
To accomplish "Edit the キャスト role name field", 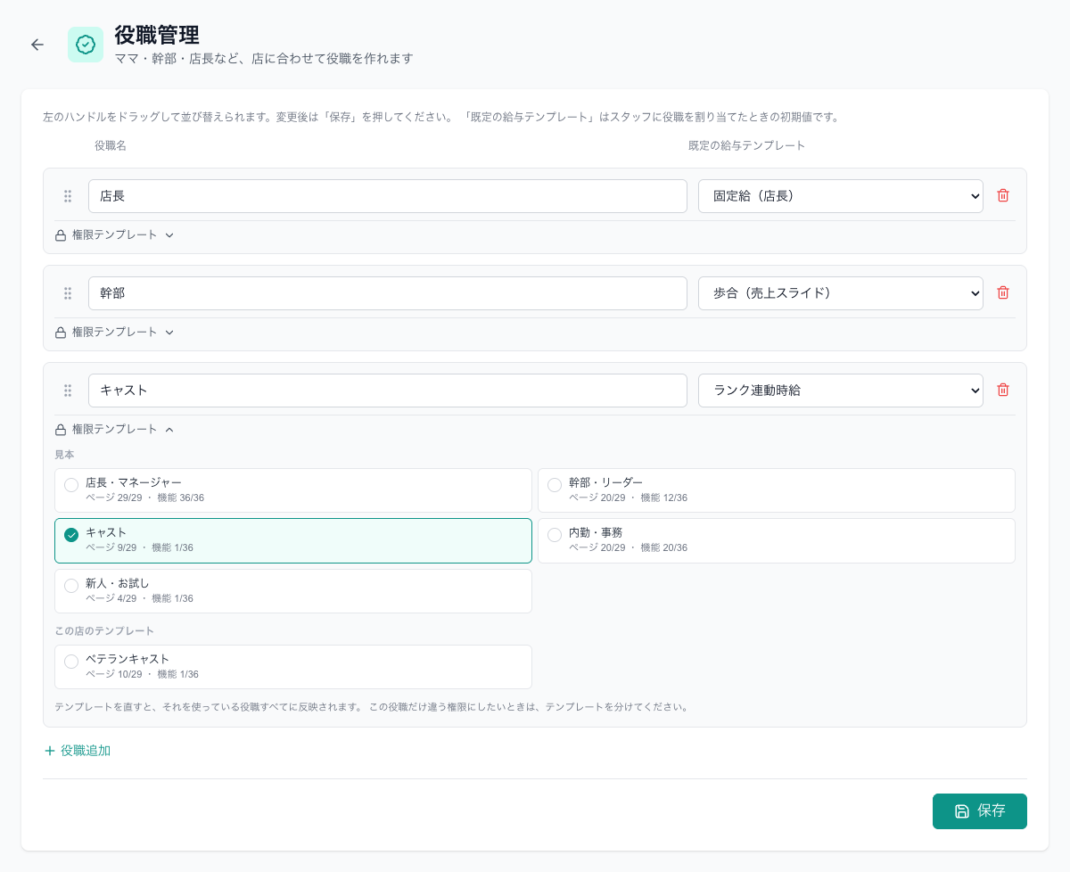I will pos(388,391).
